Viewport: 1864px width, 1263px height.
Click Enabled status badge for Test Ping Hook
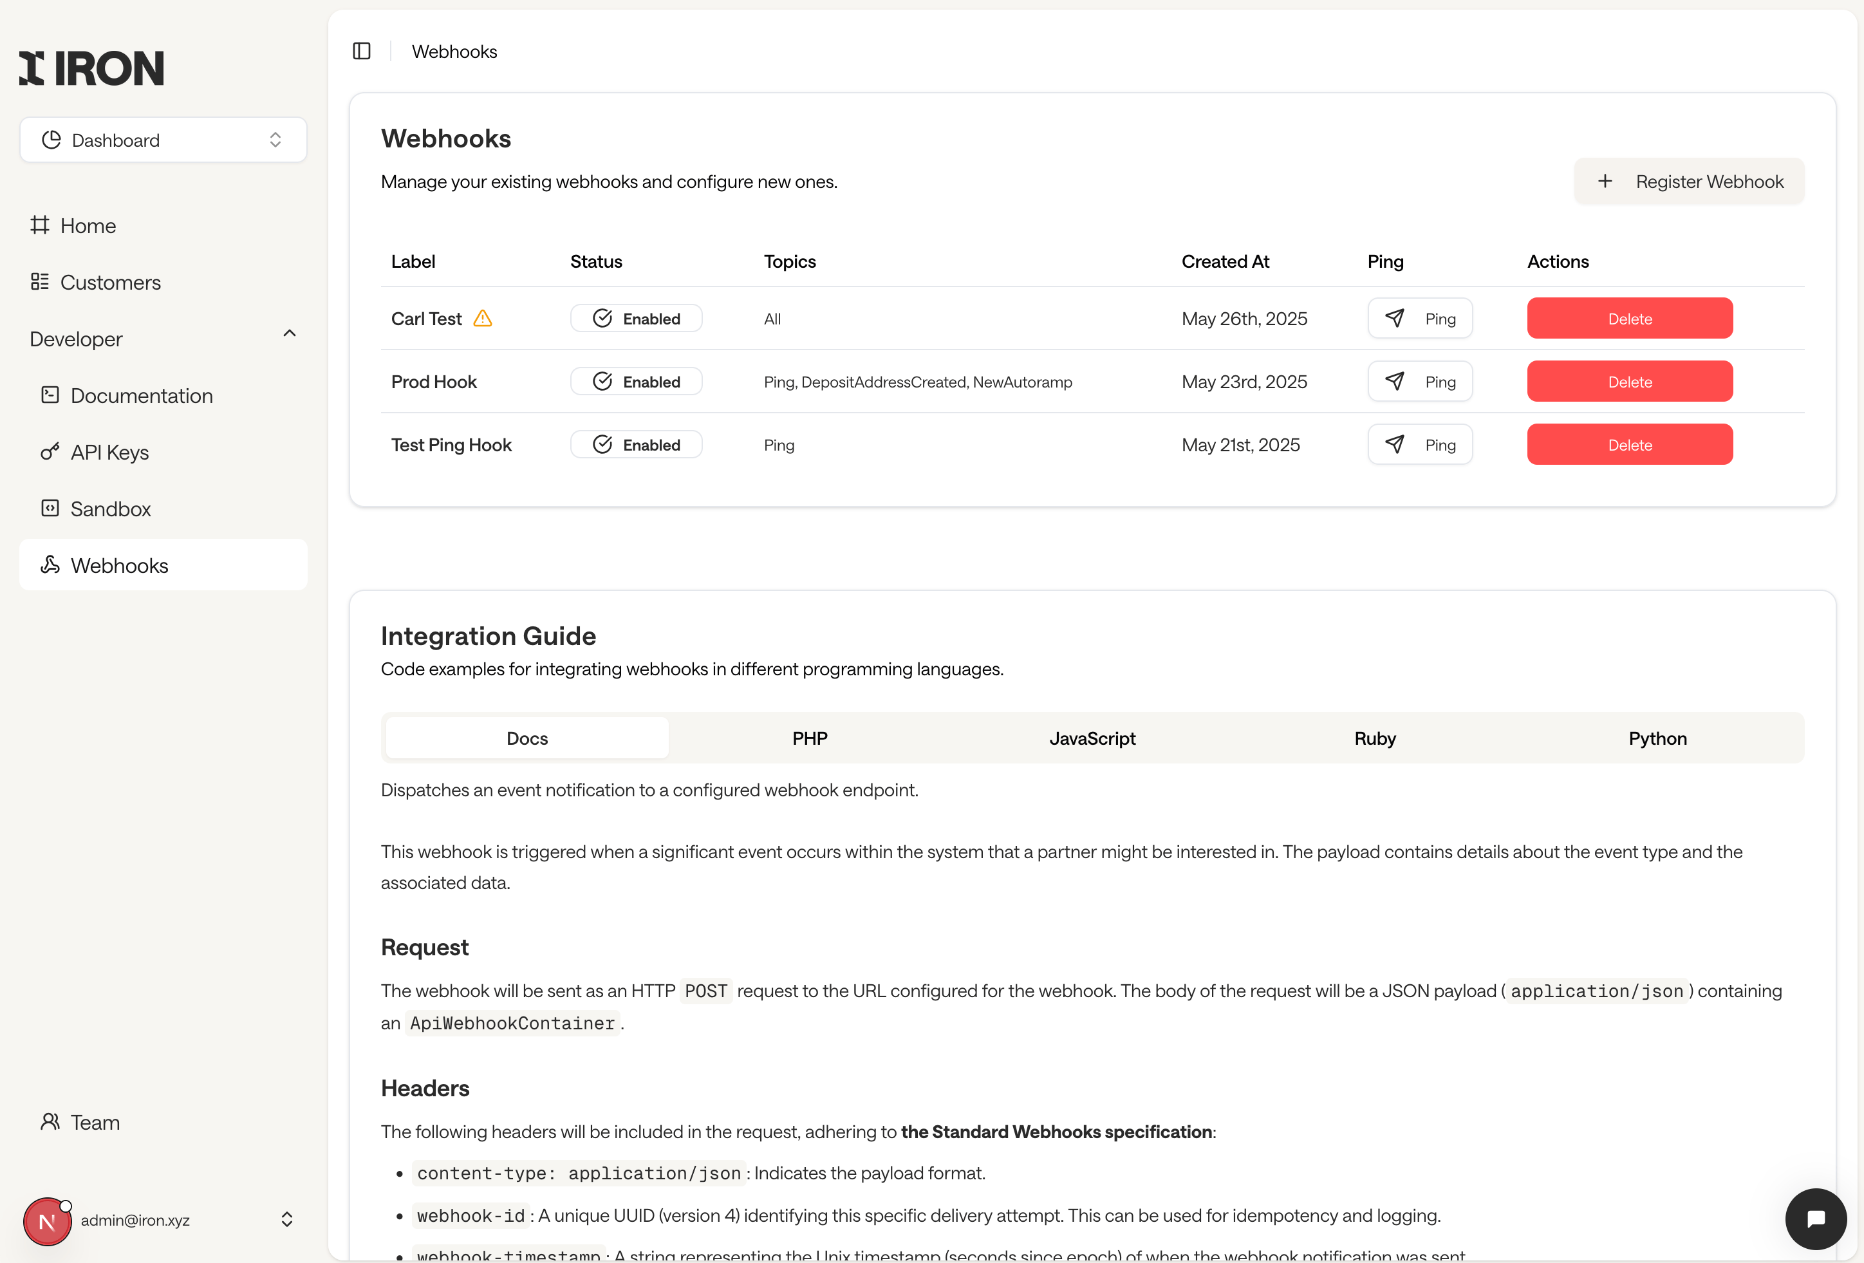[x=636, y=445]
